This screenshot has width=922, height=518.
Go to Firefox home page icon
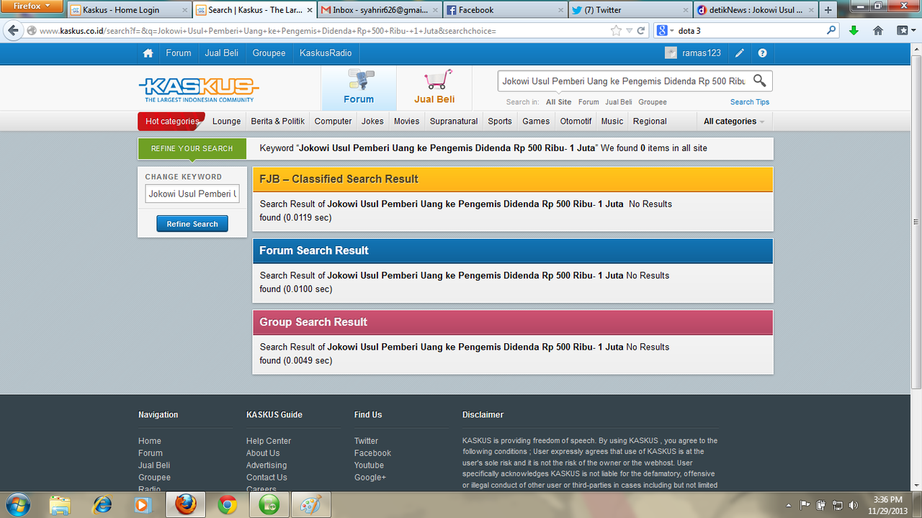(878, 31)
